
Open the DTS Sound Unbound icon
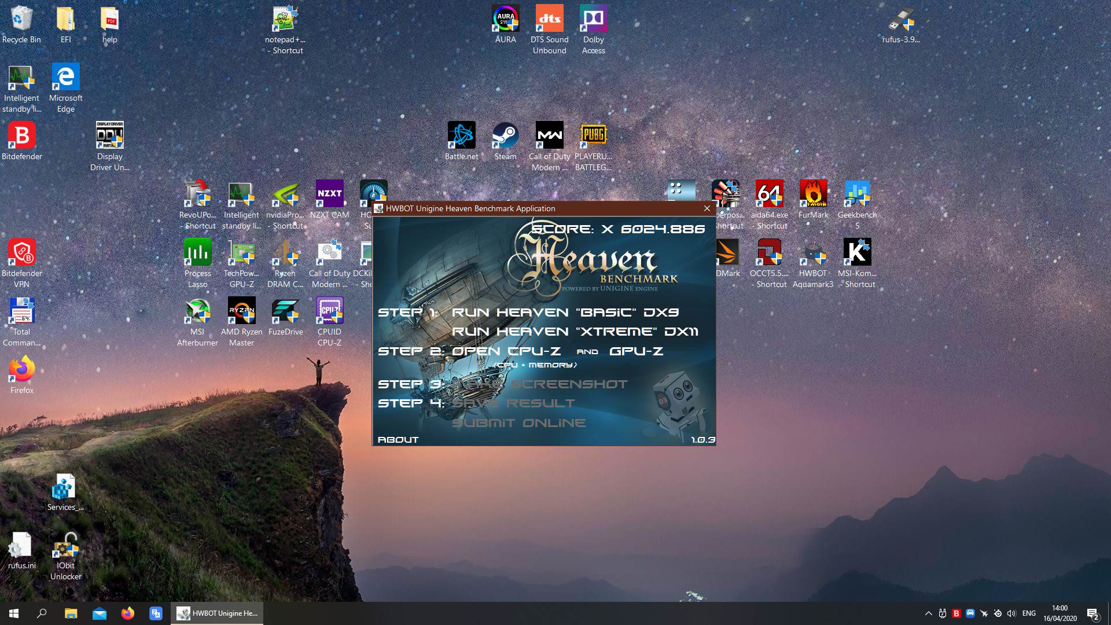pos(549,30)
